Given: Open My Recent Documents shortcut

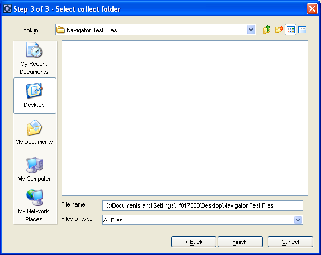Looking at the screenshot, I should 34,58.
